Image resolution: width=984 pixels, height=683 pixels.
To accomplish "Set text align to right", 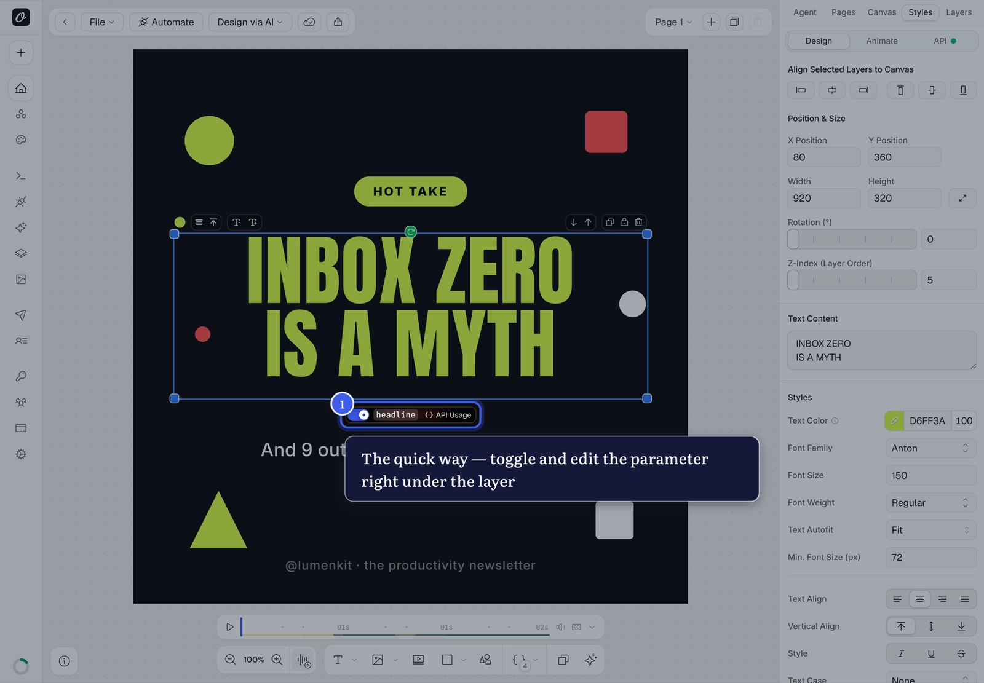I will coord(943,599).
